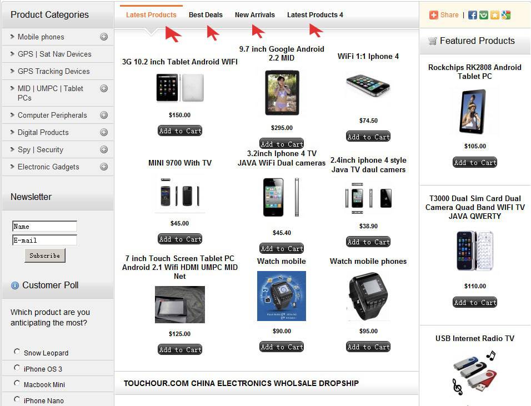Screen dimensions: 531x406
Task: Click the green Mister Wong share icon
Action: tap(483, 15)
